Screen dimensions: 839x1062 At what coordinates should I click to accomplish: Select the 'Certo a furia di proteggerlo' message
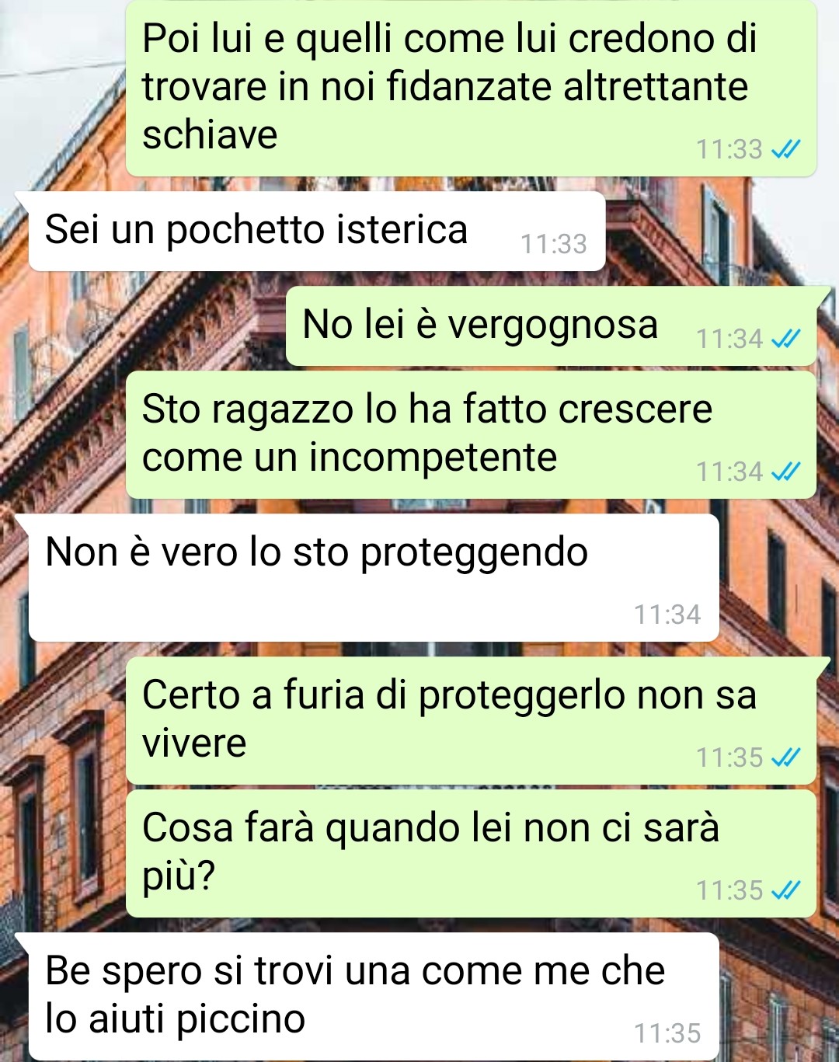coord(471,720)
